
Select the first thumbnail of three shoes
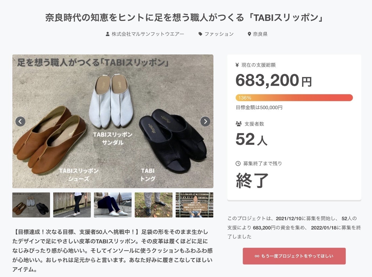tap(31, 205)
